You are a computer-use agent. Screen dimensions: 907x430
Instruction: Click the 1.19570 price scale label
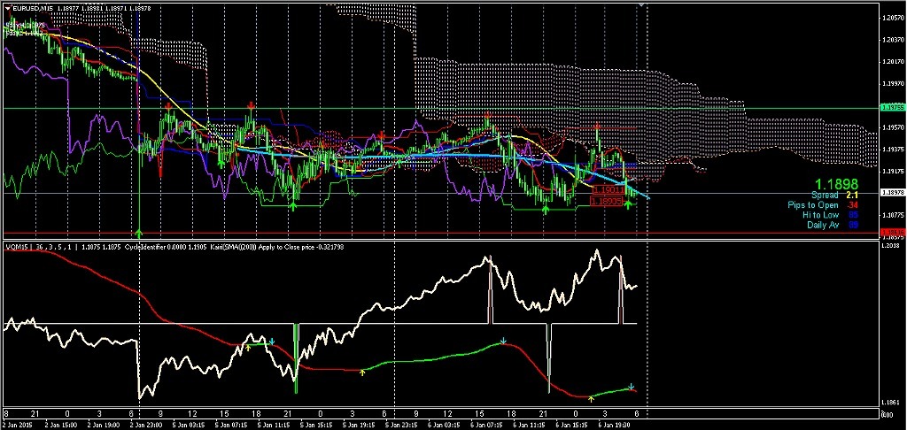point(891,127)
